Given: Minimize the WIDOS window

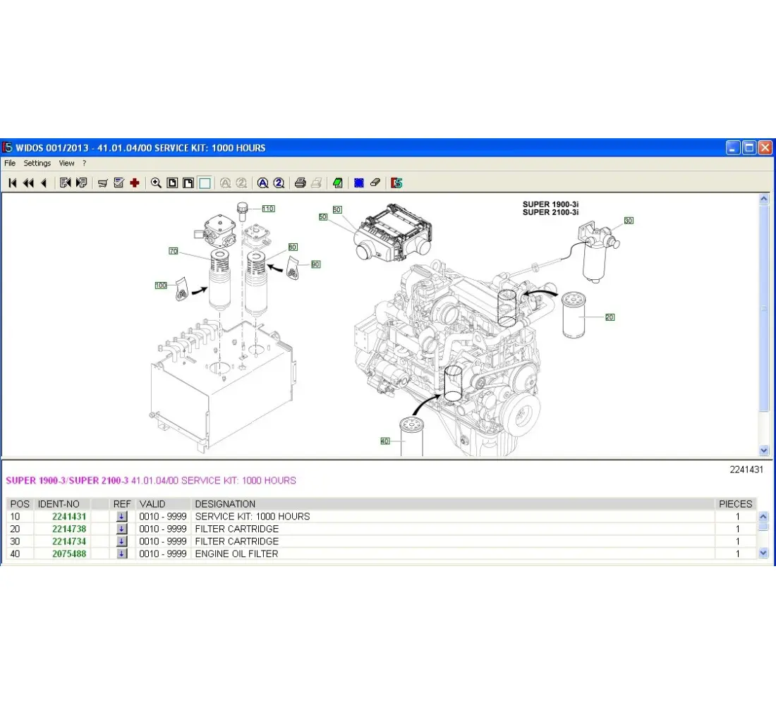Looking at the screenshot, I should 733,147.
